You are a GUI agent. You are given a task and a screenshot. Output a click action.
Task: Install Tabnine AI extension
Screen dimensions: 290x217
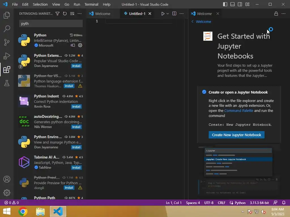click(x=76, y=168)
